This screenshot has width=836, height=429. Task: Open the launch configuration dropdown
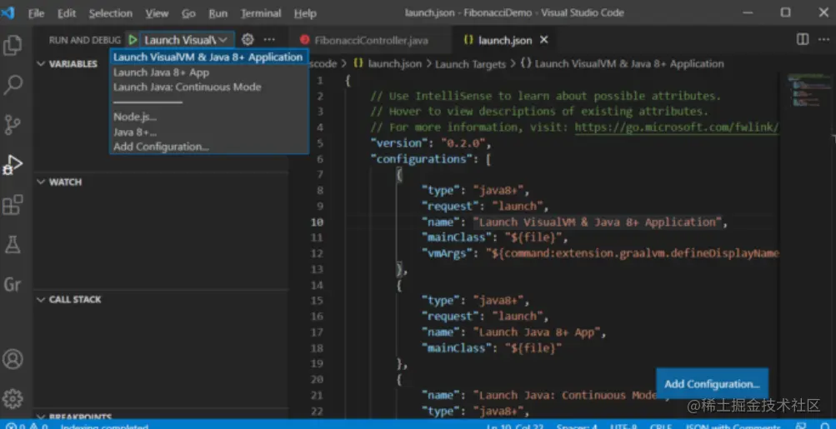[186, 40]
